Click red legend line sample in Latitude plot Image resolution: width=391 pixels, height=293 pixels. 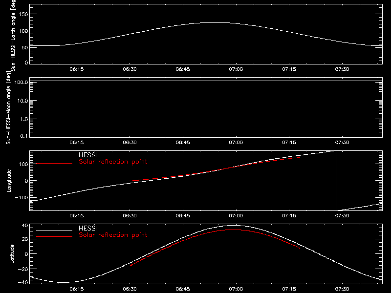54,236
